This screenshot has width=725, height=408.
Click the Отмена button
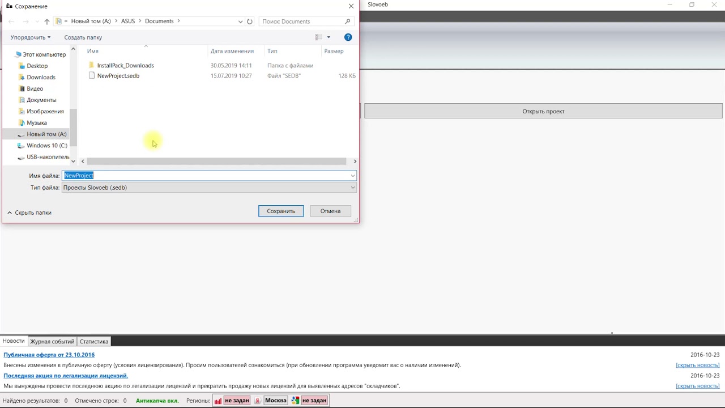(x=330, y=211)
